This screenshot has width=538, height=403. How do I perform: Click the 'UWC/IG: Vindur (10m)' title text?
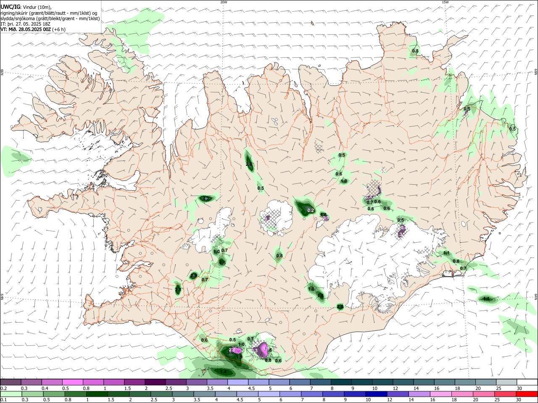tap(26, 7)
